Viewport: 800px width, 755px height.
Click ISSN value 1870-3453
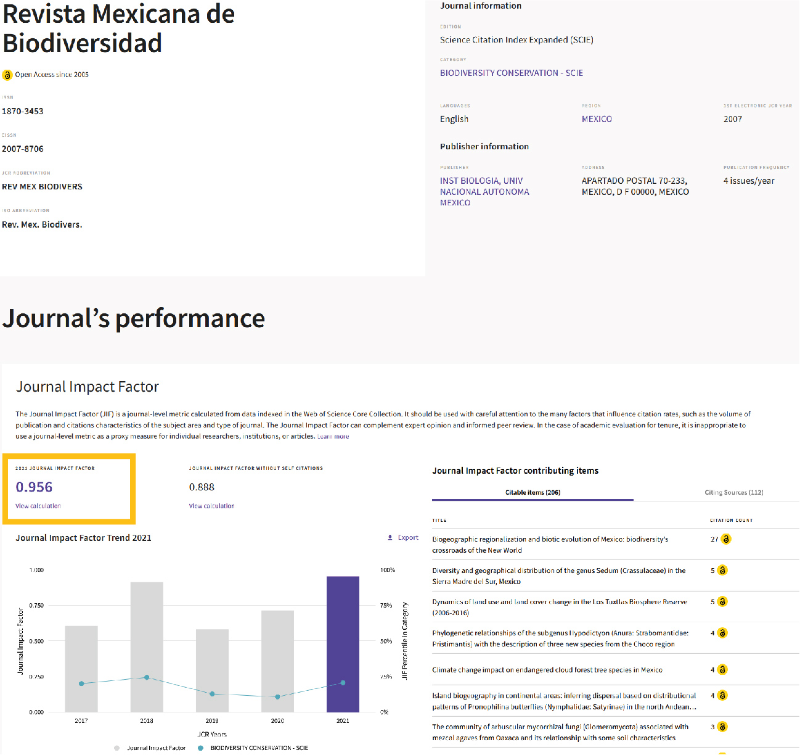[x=23, y=111]
